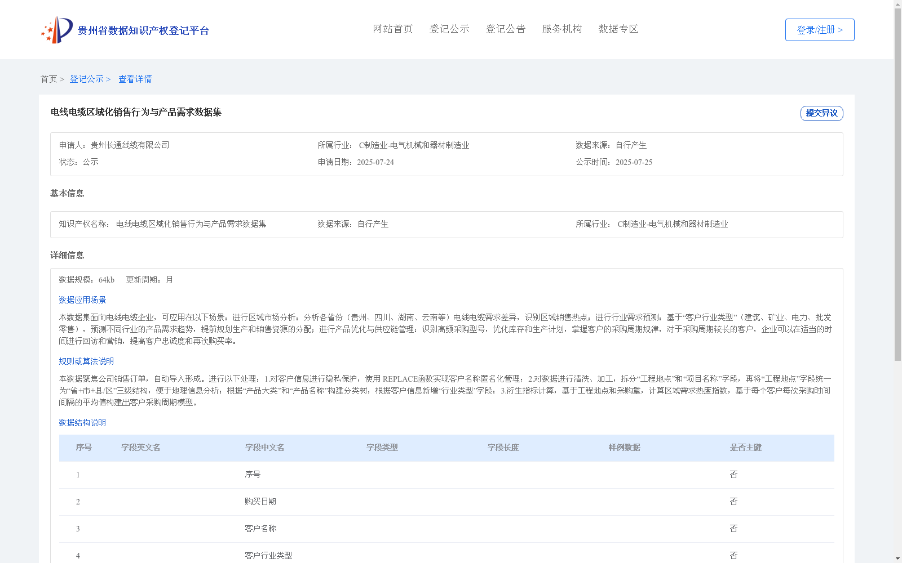The width and height of the screenshot is (902, 563).
Task: Click 是否主键 column header
Action: pos(746,448)
